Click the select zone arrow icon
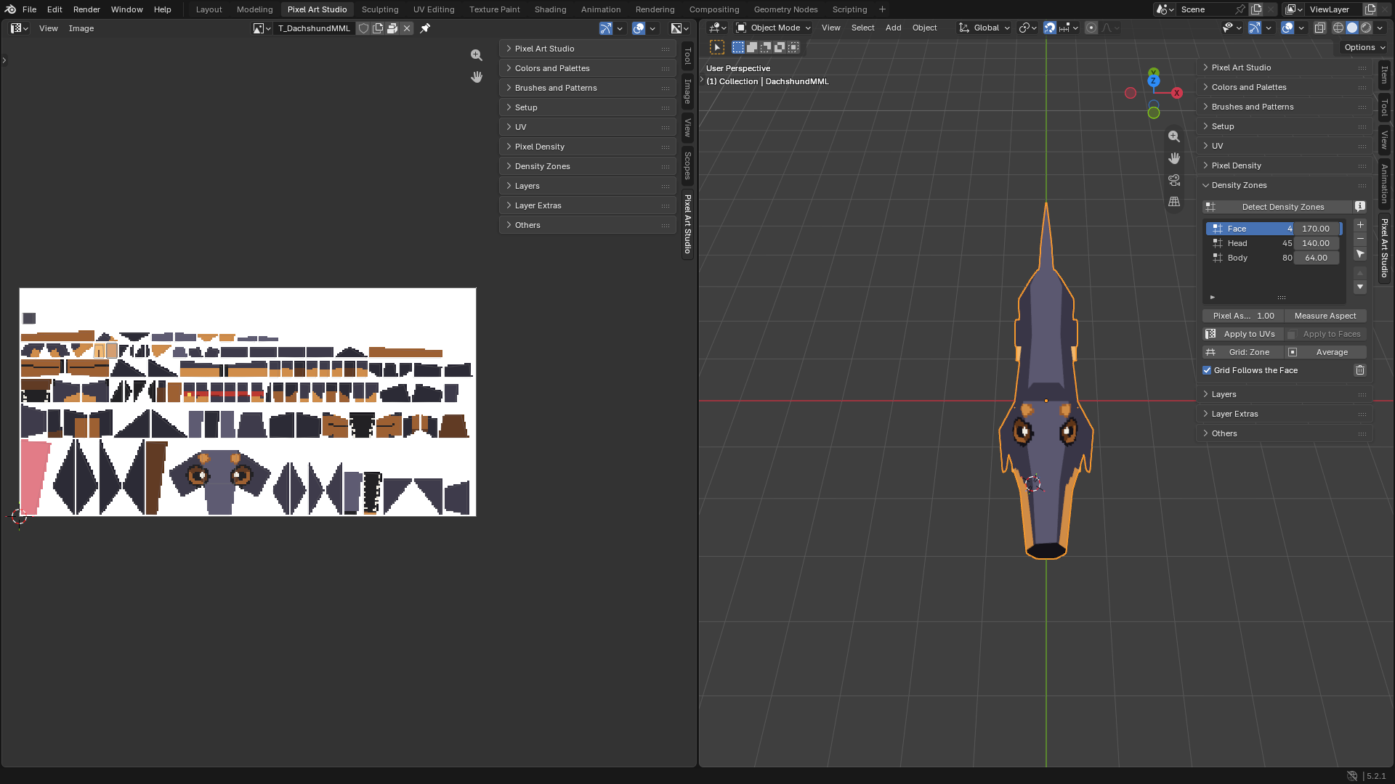Screen dimensions: 1395x784 click(x=1360, y=254)
